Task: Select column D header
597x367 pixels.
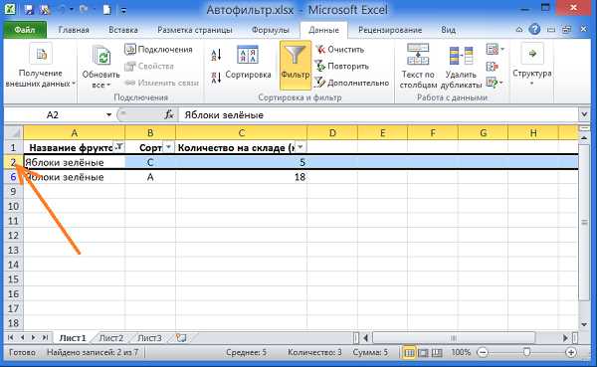Action: [x=332, y=133]
